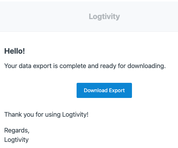Click the word complete in the message
The image size is (178, 148).
(x=73, y=66)
